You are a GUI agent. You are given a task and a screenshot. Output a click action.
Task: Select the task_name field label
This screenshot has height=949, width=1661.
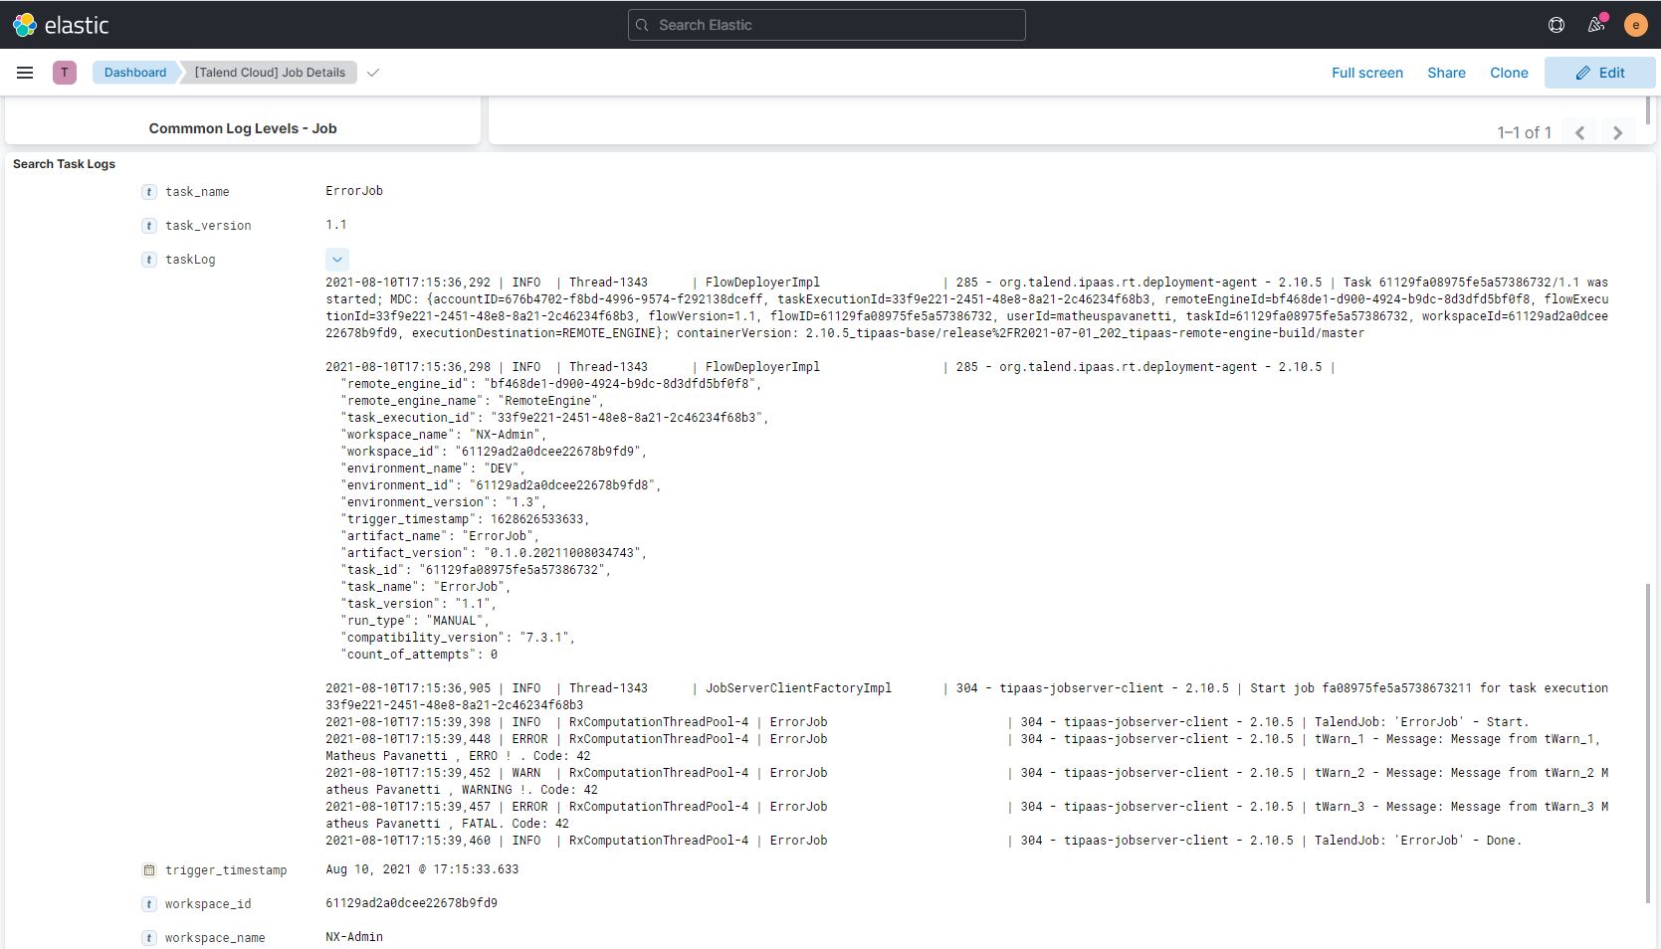(x=197, y=192)
